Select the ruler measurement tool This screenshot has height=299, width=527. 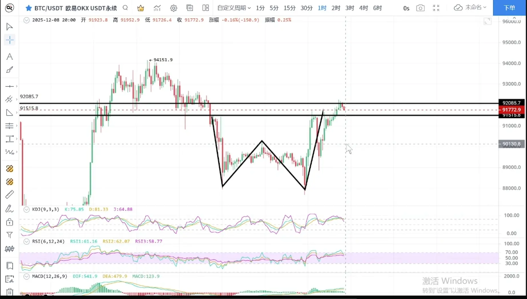[9, 195]
